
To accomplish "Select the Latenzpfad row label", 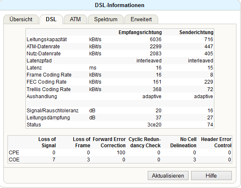I will pos(39,61).
